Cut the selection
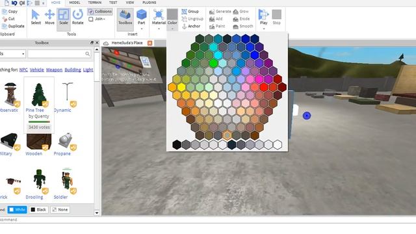The height and width of the screenshot is (234, 416). pyautogui.click(x=8, y=19)
